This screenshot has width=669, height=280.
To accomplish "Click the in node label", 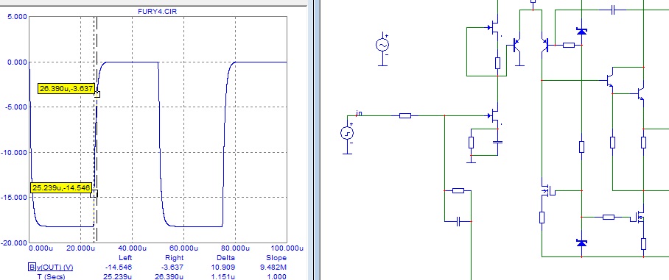I will click(x=359, y=112).
